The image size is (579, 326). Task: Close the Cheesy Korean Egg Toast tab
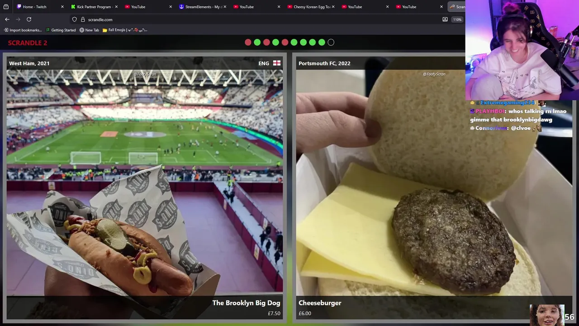point(333,7)
